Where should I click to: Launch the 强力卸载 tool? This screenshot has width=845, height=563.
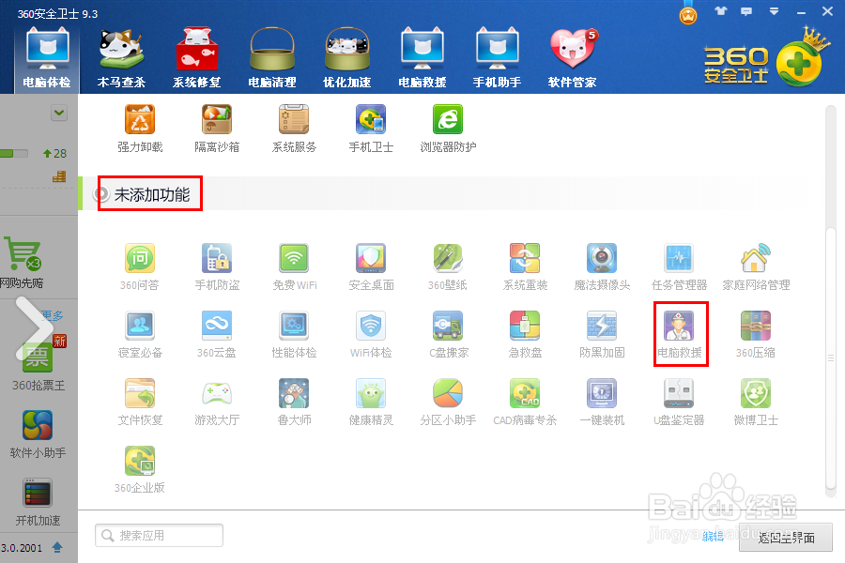[x=140, y=129]
